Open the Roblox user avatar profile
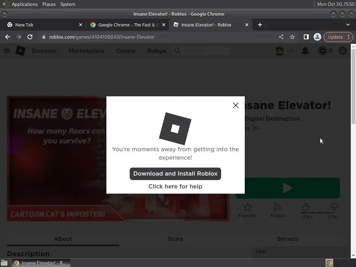The height and width of the screenshot is (267, 356). pos(280,51)
